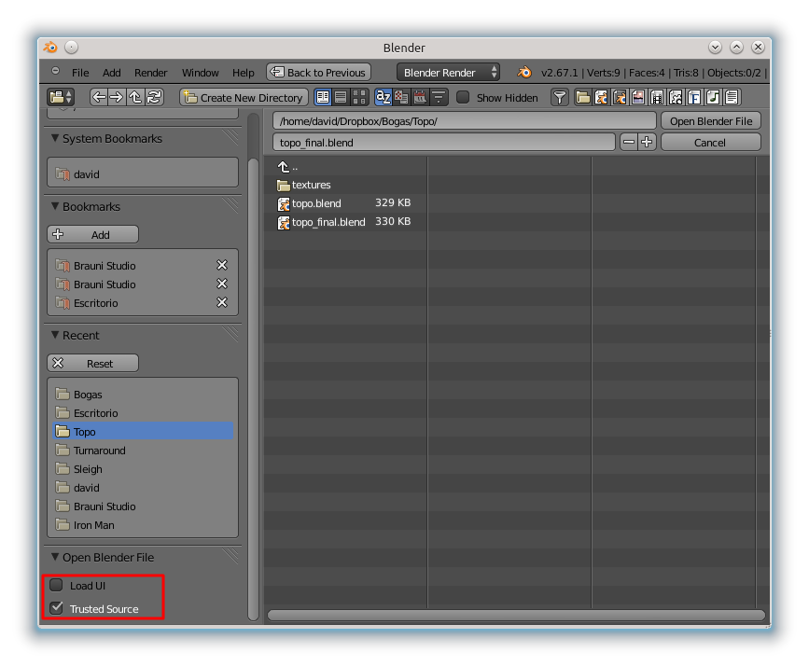809x666 pixels.
Task: Enable the Load UI checkbox
Action: [56, 585]
